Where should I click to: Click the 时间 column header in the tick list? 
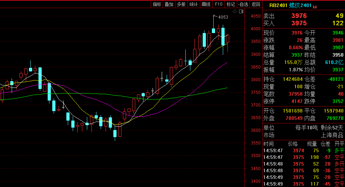click(x=268, y=144)
